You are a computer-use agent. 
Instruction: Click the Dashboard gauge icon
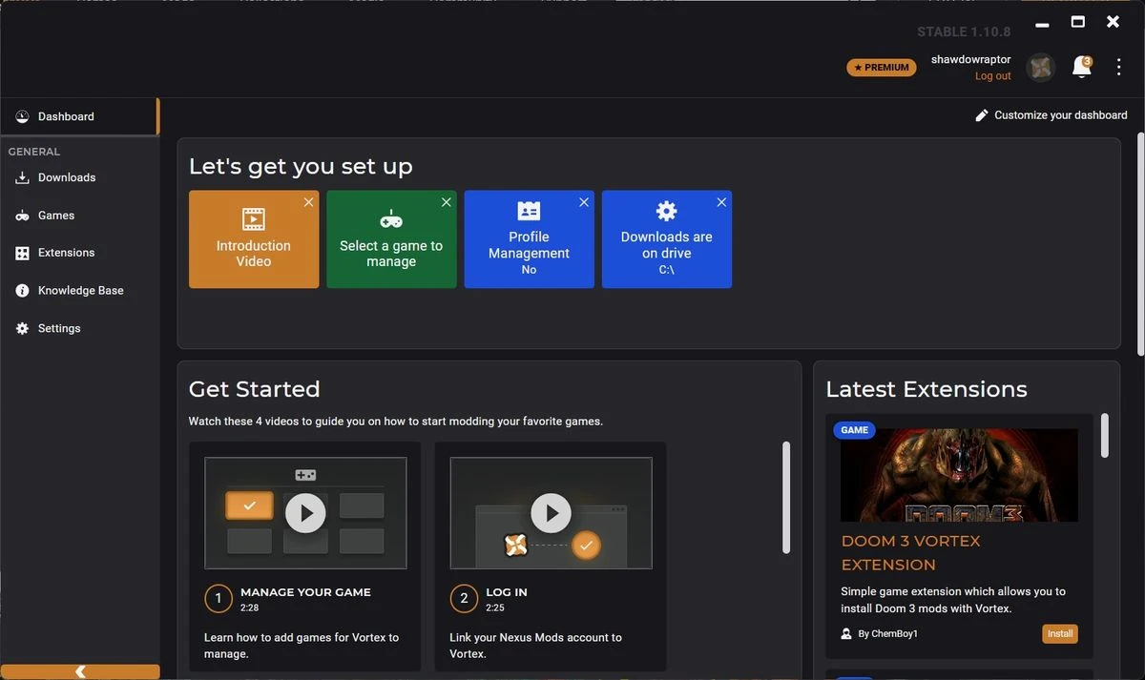click(22, 116)
